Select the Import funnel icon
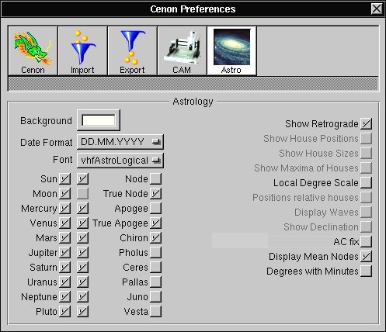386x332 pixels. pyautogui.click(x=82, y=51)
